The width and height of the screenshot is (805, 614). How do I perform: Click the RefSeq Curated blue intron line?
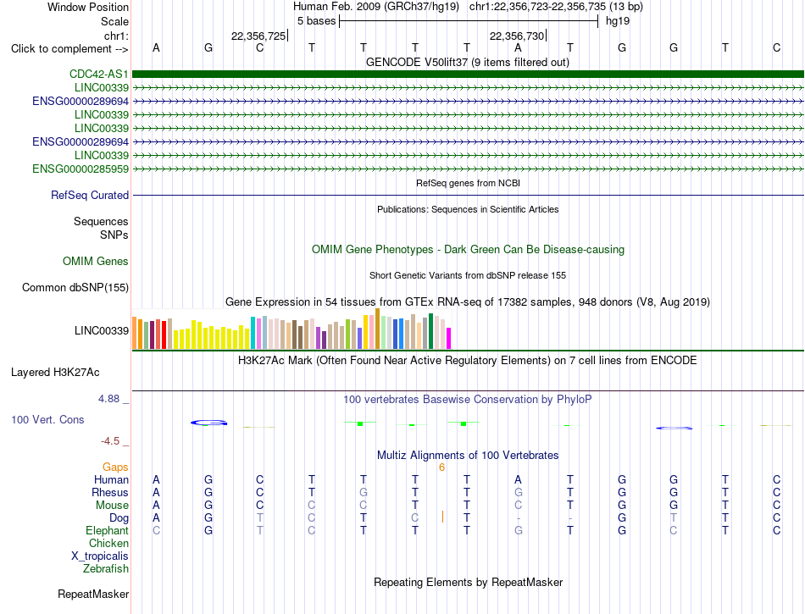pyautogui.click(x=468, y=196)
